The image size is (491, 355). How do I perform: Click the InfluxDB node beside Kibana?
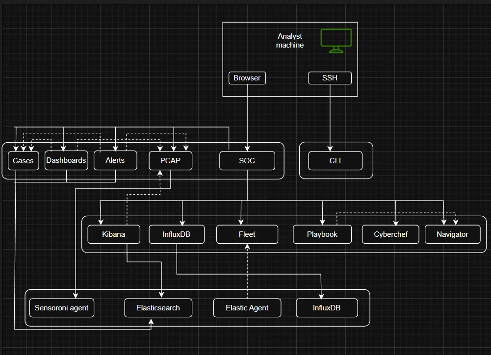click(176, 234)
